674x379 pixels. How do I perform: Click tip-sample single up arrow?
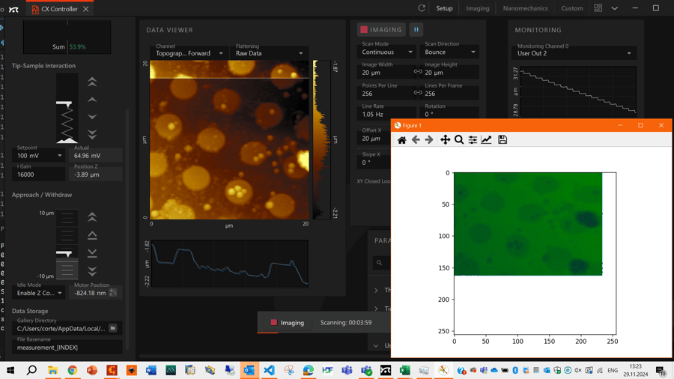pos(92,100)
